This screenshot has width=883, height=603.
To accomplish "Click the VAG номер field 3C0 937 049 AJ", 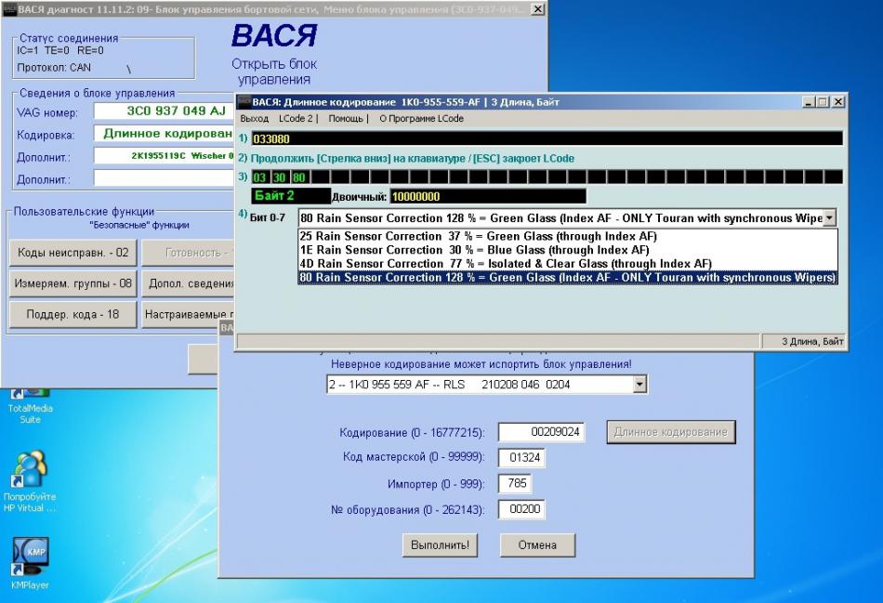I will click(x=164, y=111).
